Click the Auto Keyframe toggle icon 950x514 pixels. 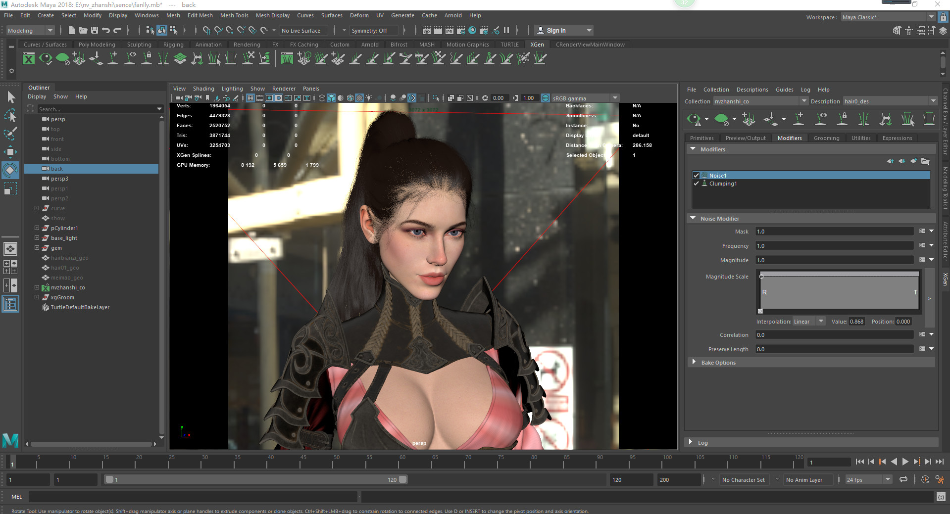(925, 479)
